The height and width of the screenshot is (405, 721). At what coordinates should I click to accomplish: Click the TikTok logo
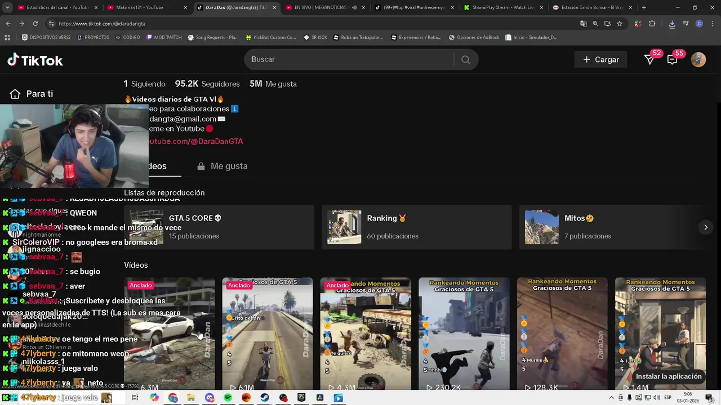coord(35,60)
